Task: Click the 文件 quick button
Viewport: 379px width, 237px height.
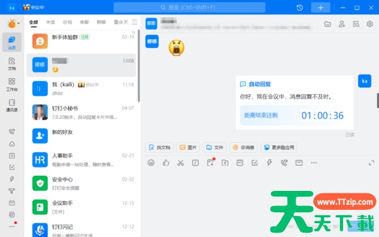Action: [x=215, y=147]
